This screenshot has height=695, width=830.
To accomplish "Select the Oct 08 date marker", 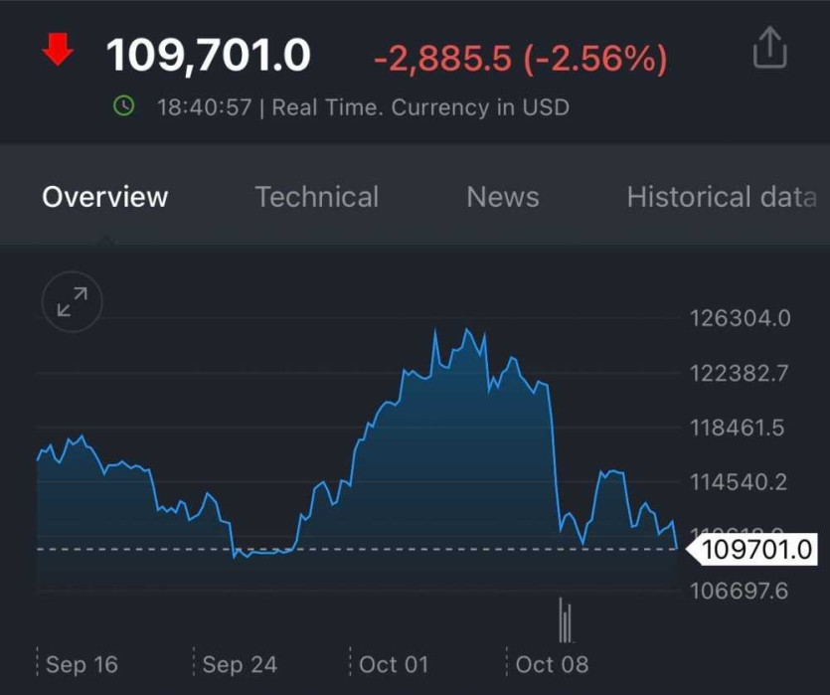I will click(x=553, y=664).
